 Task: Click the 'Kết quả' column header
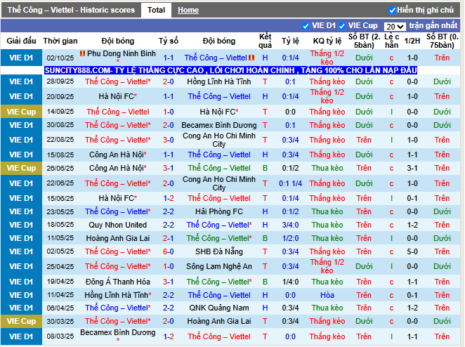[265, 41]
